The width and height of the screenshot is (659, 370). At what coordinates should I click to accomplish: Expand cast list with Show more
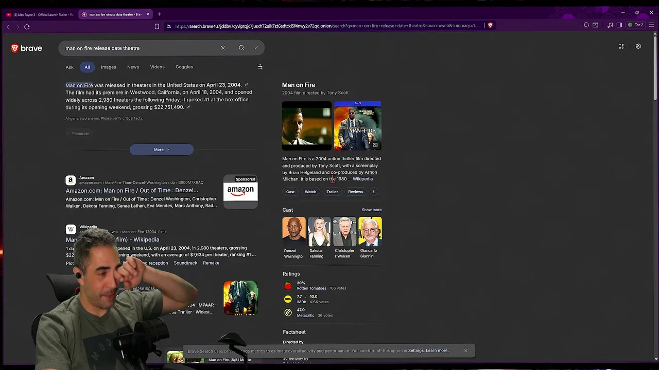(372, 210)
